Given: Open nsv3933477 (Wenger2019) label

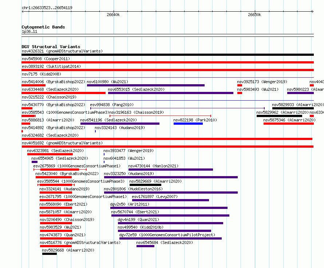Looking at the screenshot, I should pyautogui.click(x=129, y=151).
